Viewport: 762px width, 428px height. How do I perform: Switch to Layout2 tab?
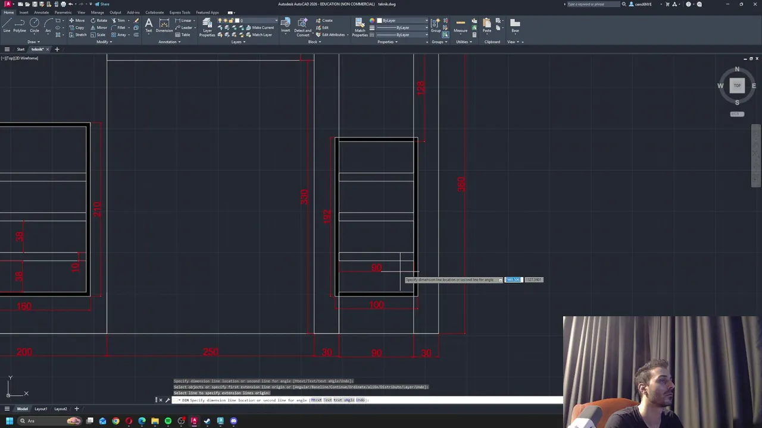(x=60, y=409)
